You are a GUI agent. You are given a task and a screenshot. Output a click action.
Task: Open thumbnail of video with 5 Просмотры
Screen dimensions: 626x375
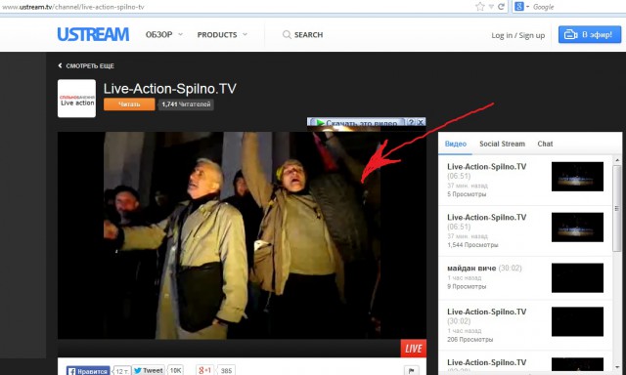click(x=577, y=177)
